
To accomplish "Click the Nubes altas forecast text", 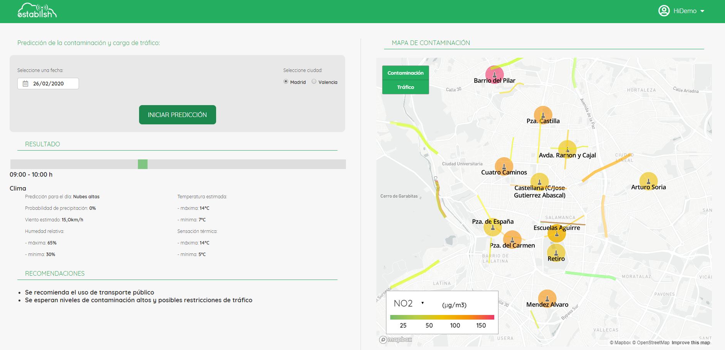I will pos(86,197).
